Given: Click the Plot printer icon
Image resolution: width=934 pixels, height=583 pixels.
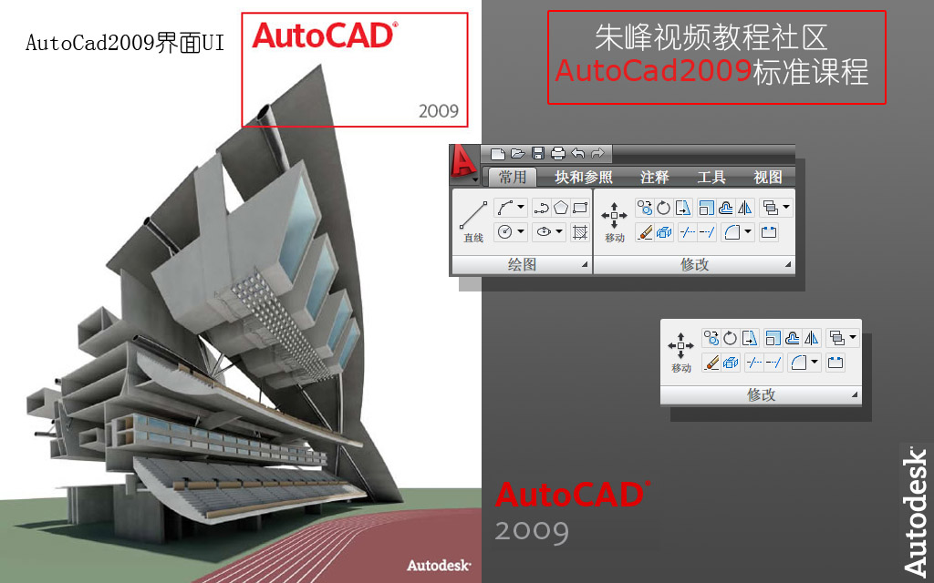Looking at the screenshot, I should click(557, 153).
